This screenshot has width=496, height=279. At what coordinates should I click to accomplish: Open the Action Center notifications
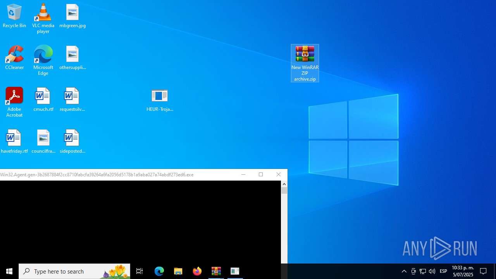[484, 271]
